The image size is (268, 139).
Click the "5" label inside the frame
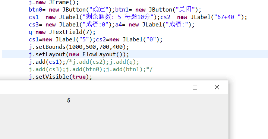click(x=69, y=100)
